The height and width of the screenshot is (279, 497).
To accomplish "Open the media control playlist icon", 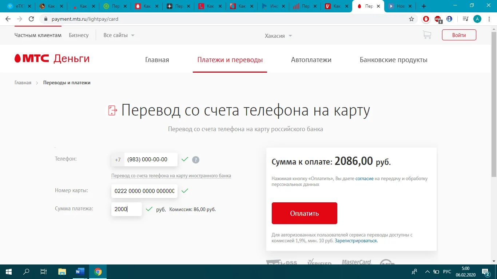I will 465,19.
